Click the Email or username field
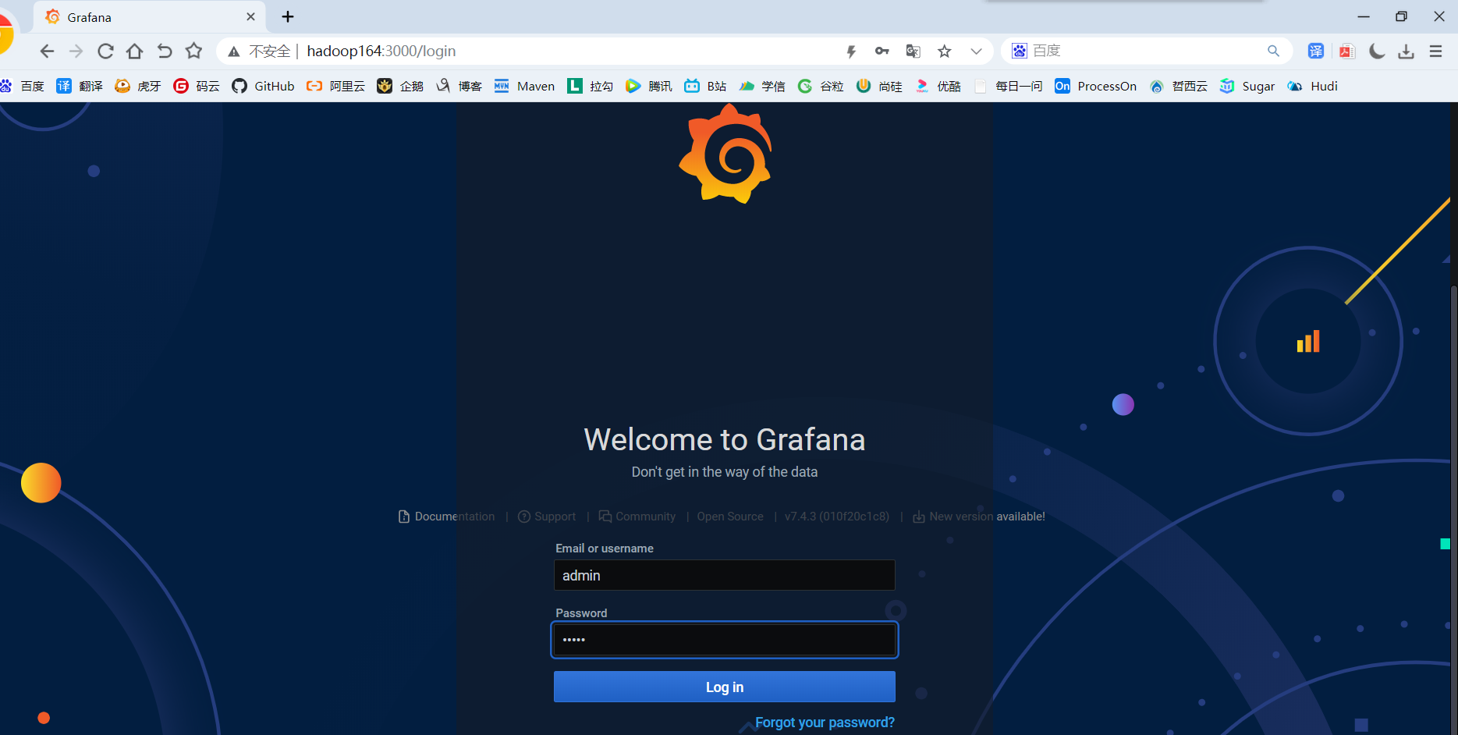Viewport: 1458px width, 735px height. tap(724, 575)
